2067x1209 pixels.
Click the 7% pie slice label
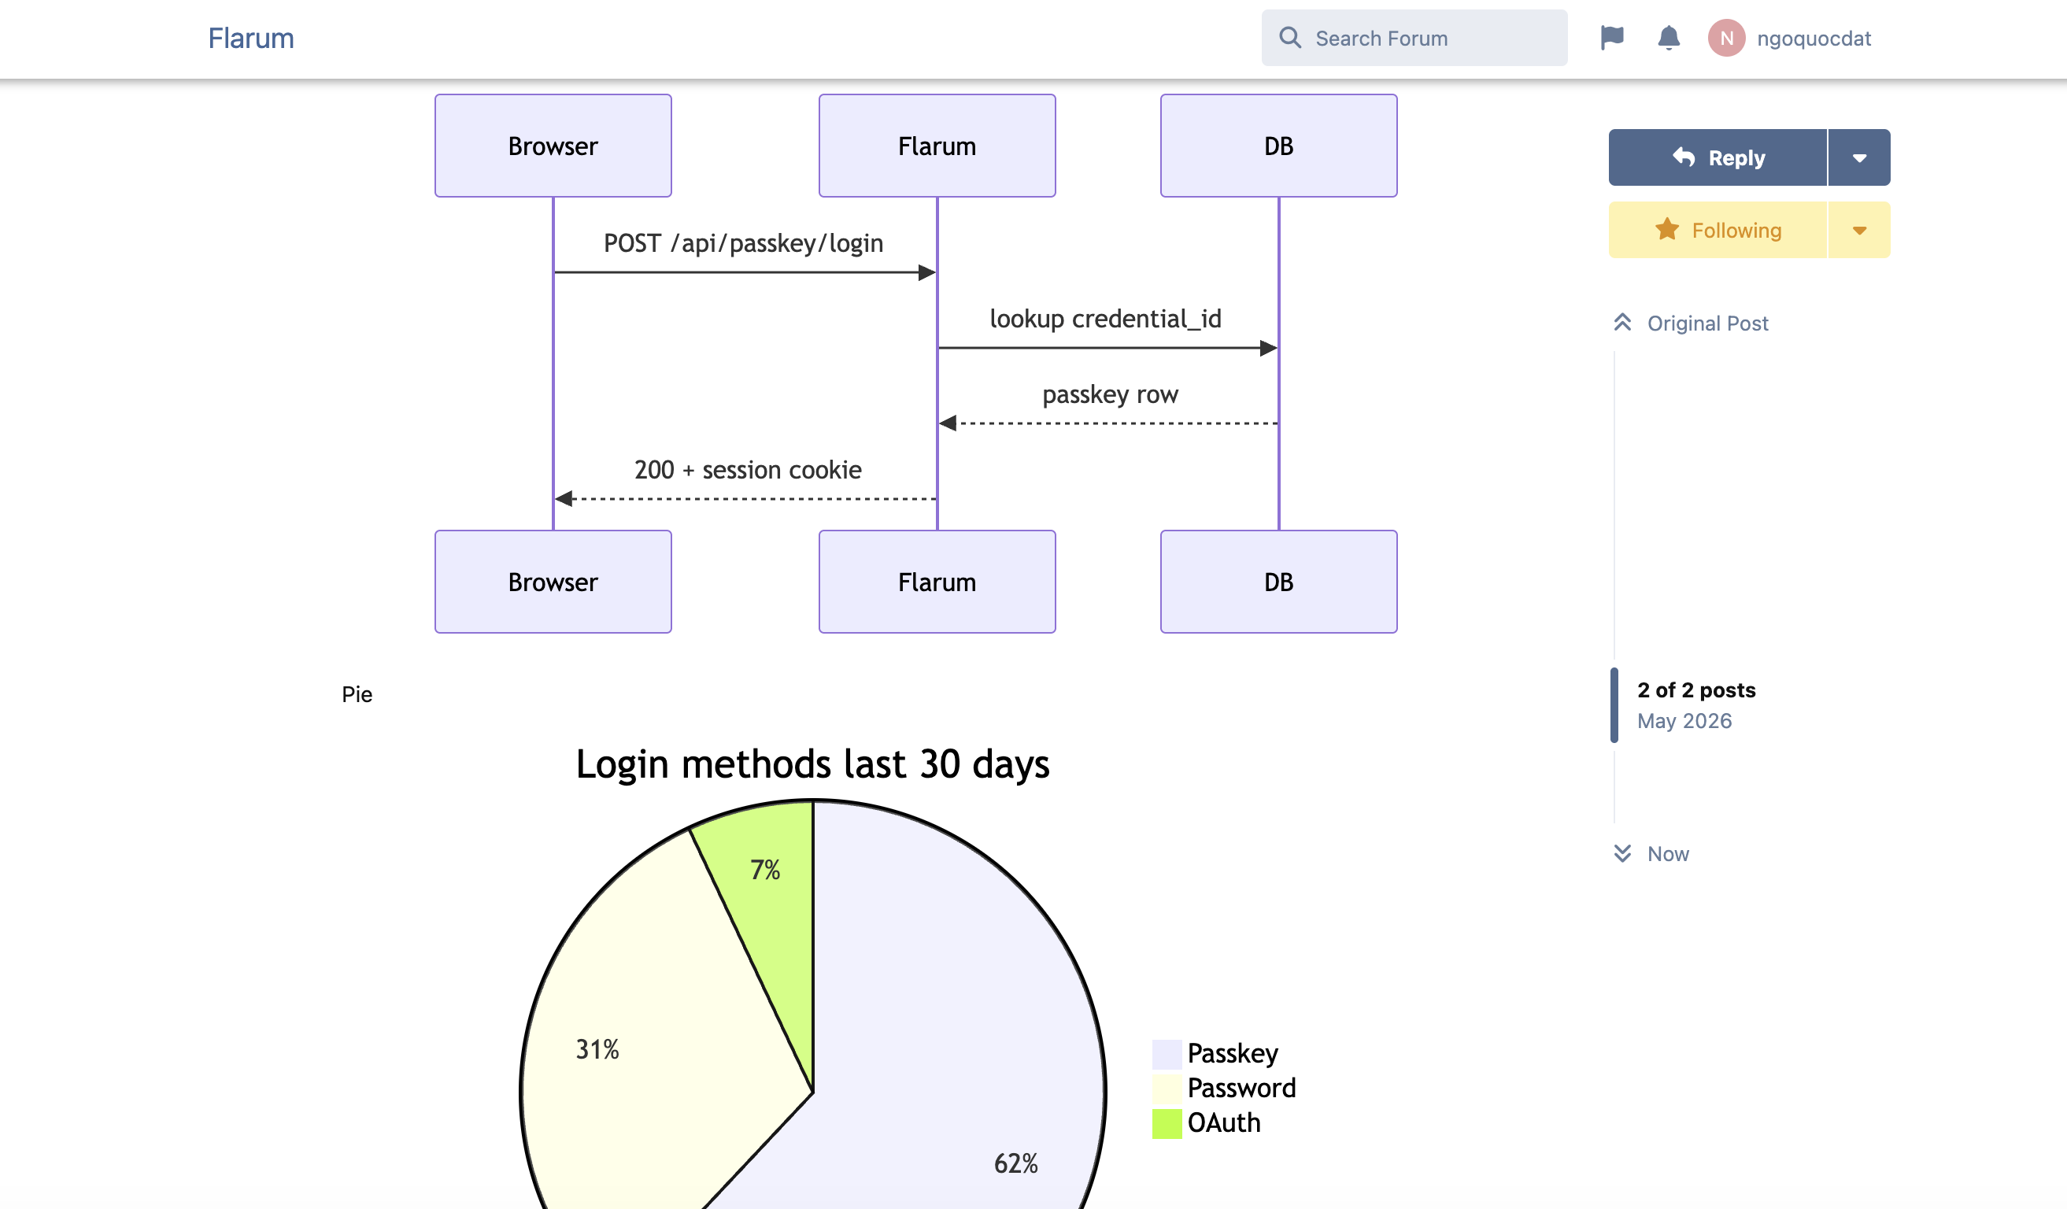tap(765, 870)
